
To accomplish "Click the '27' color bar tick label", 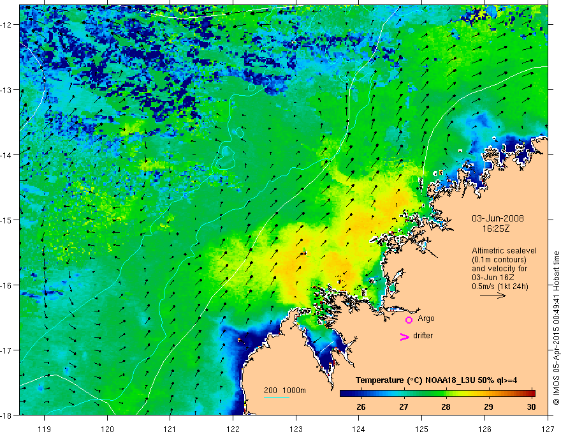I will (x=404, y=407).
